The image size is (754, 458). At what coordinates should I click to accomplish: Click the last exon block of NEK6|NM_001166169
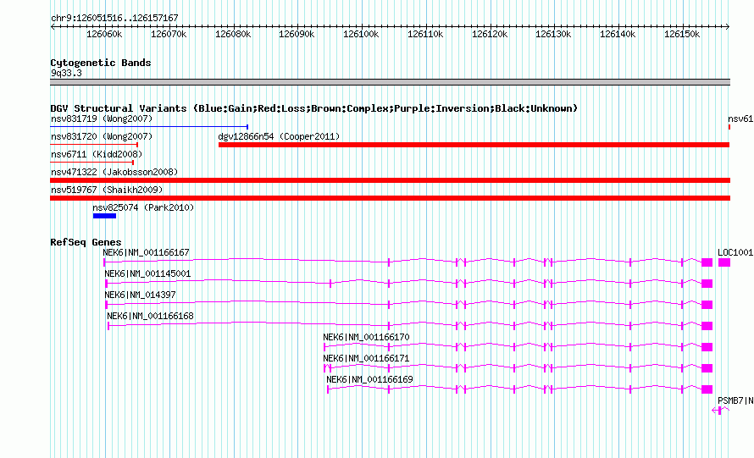(707, 389)
